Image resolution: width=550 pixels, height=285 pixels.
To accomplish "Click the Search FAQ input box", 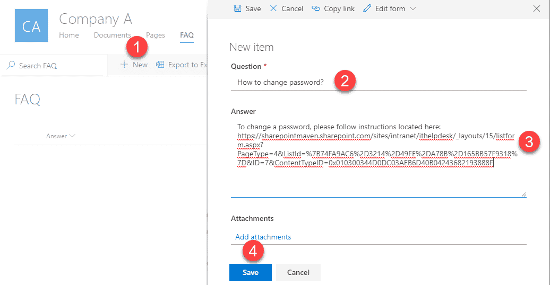I will [x=53, y=66].
